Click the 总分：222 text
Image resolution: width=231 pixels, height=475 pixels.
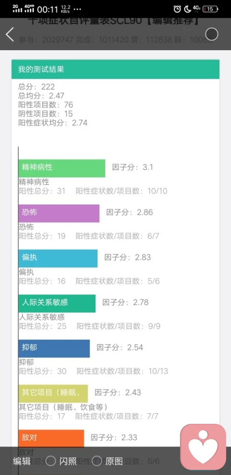click(x=37, y=87)
